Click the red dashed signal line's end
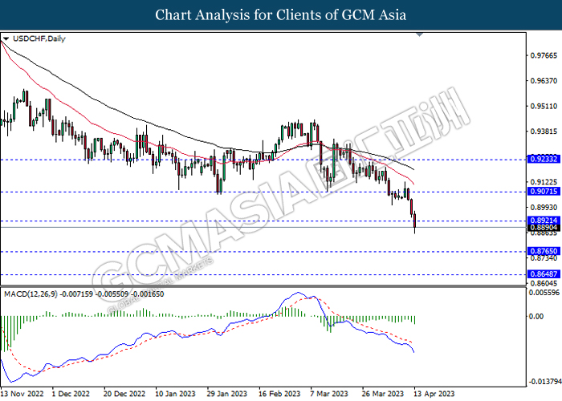This screenshot has height=401, width=562. [411, 342]
